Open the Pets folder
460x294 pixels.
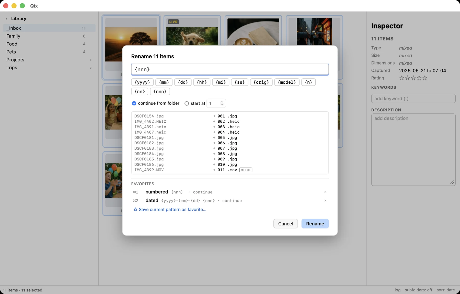click(x=49, y=52)
